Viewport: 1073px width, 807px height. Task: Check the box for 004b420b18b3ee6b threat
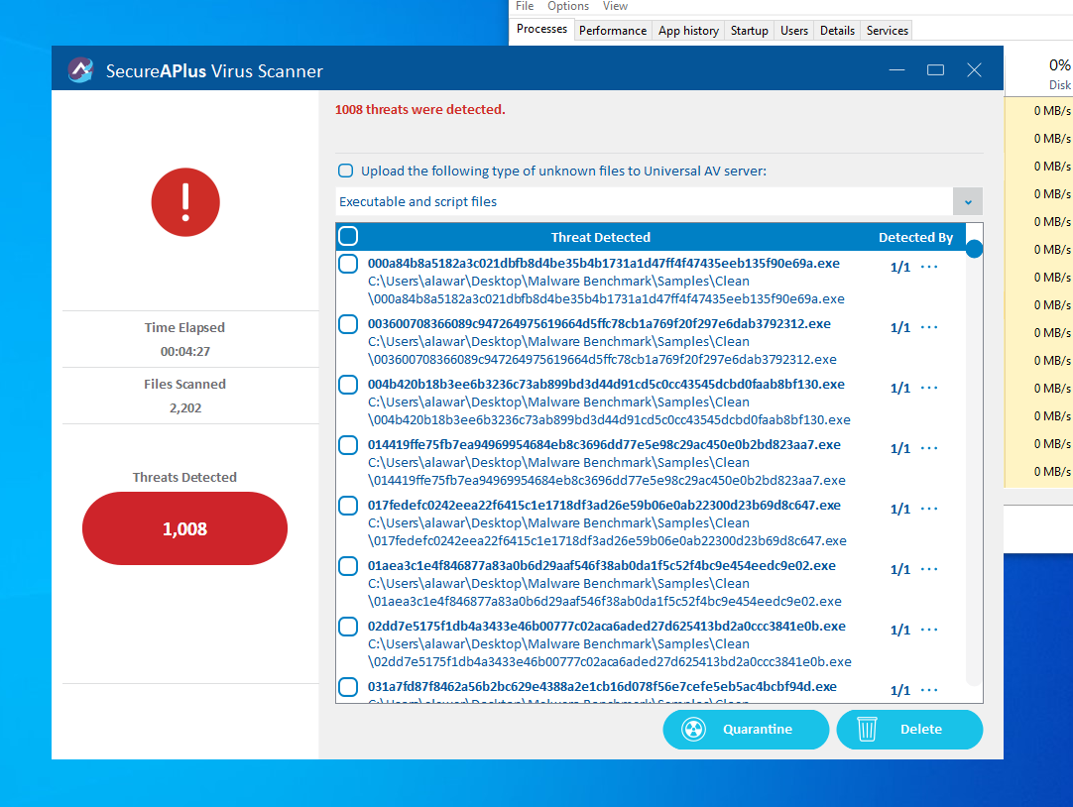pos(348,385)
